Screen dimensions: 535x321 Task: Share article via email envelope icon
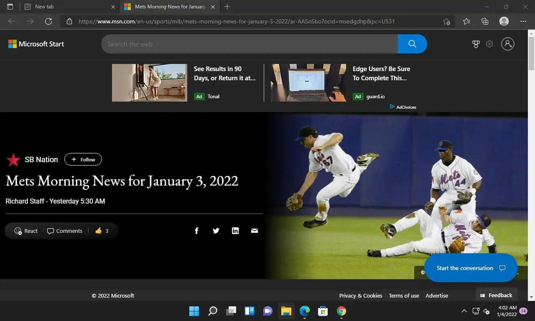tap(255, 231)
